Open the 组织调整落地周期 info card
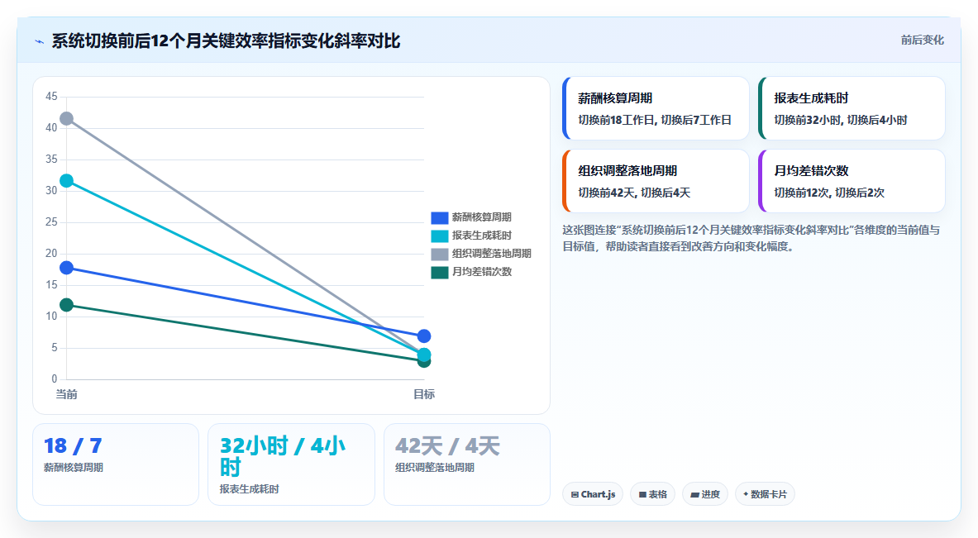This screenshot has height=538, width=978. (x=656, y=181)
